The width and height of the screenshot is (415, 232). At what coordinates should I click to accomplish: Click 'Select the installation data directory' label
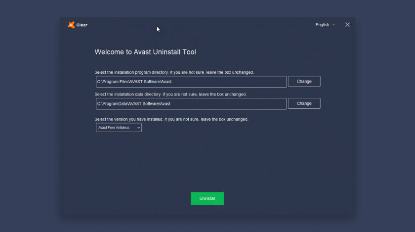click(170, 94)
